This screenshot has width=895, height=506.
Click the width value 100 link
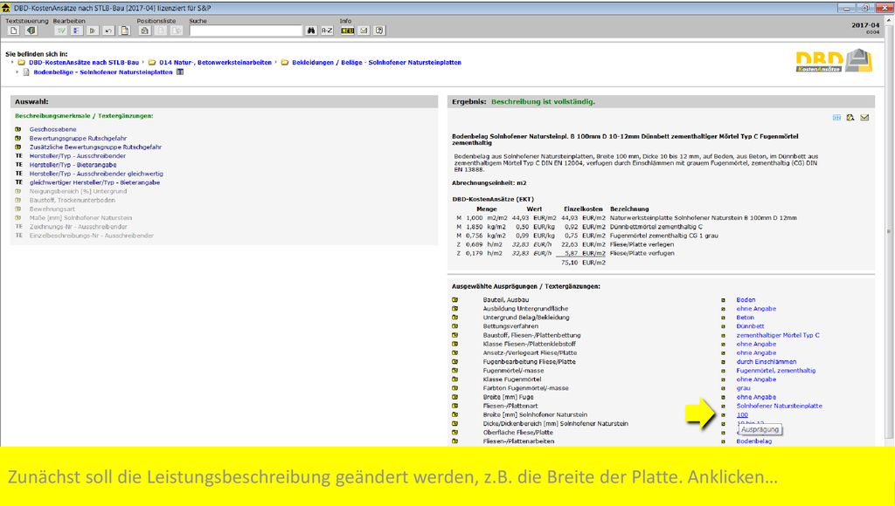click(742, 414)
